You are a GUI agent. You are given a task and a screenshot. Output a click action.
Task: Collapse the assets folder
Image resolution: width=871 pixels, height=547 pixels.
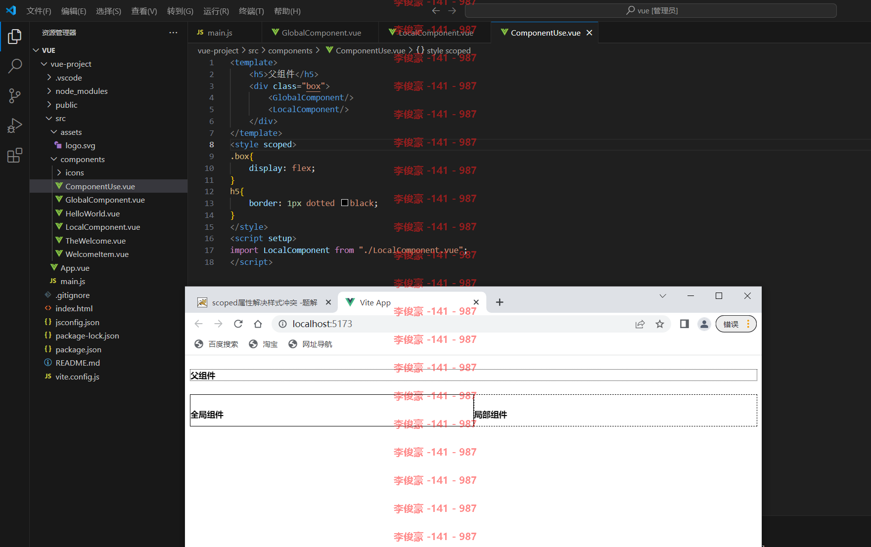(x=54, y=132)
